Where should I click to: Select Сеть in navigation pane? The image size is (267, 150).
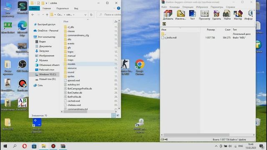[40, 85]
